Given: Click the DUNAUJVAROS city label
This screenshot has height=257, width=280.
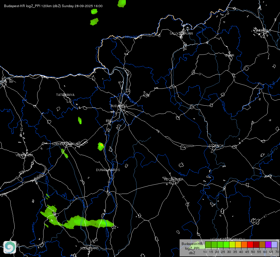Looking at the screenshot, I should coord(108,170).
